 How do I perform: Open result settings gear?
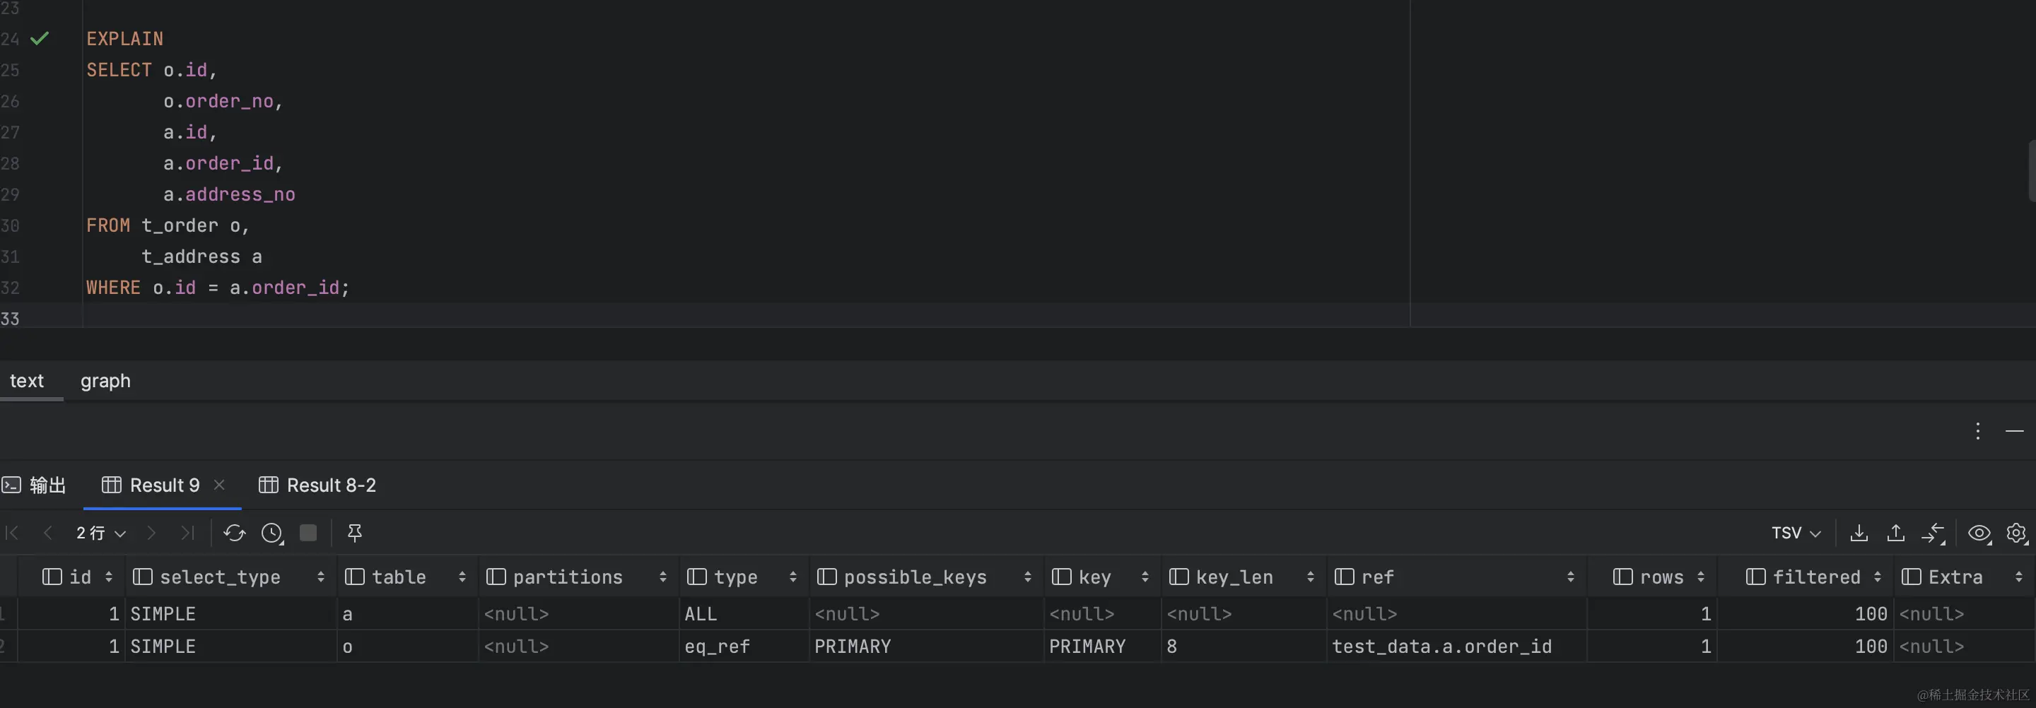pyautogui.click(x=2016, y=533)
